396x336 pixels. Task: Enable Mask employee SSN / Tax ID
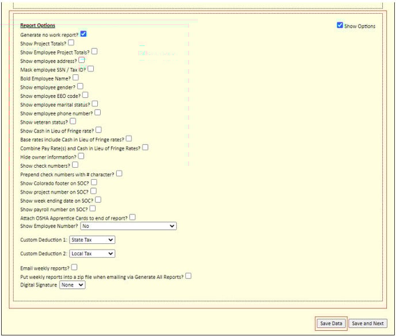(x=91, y=69)
